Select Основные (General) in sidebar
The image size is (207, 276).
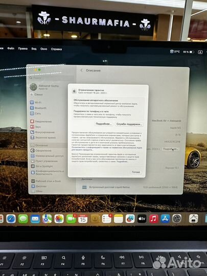(39, 145)
